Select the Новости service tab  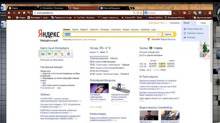(x=94, y=30)
